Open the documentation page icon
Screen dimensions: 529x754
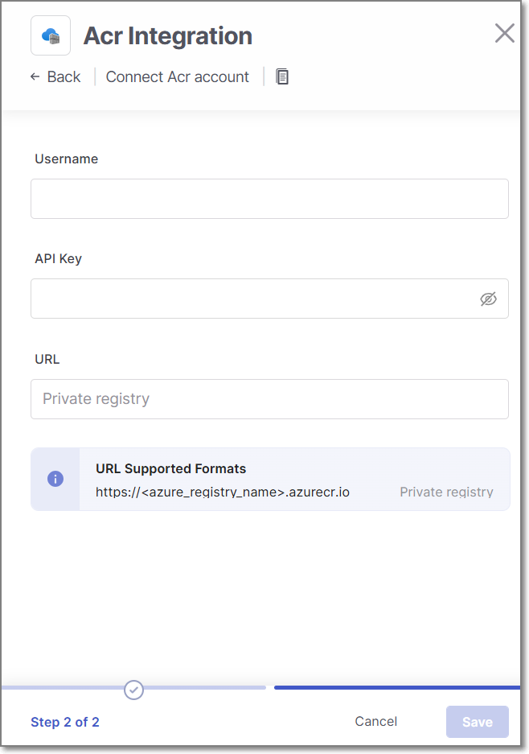[x=282, y=77]
